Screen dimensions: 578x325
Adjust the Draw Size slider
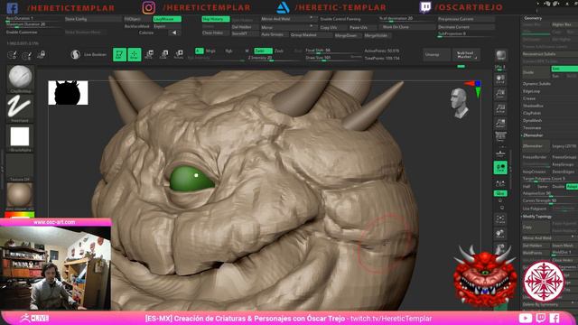click(x=333, y=58)
